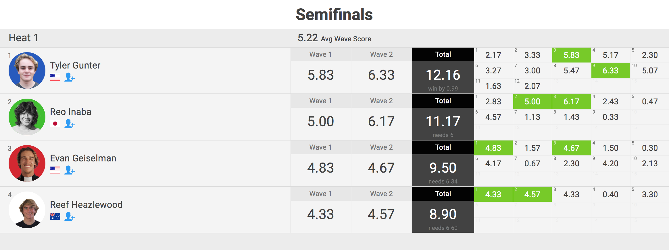Click Evan Geiselman's follow icon
Viewport: 669px width, 250px height.
(x=69, y=170)
